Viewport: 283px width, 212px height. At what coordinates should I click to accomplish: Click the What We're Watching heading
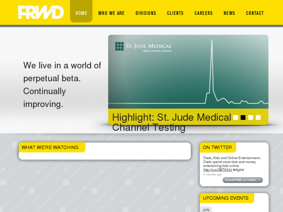pyautogui.click(x=50, y=147)
